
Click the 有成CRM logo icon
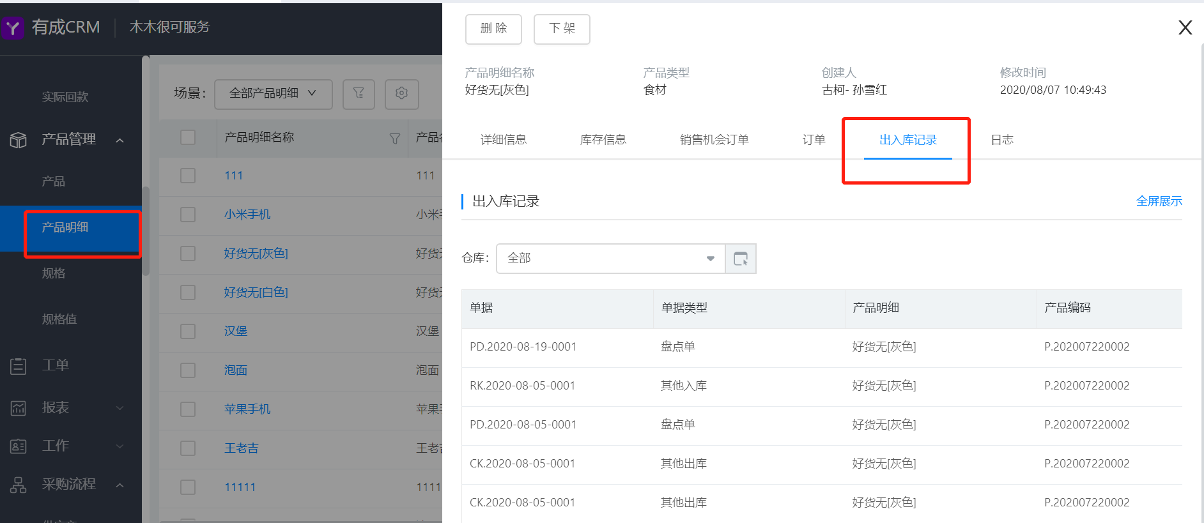tap(13, 27)
